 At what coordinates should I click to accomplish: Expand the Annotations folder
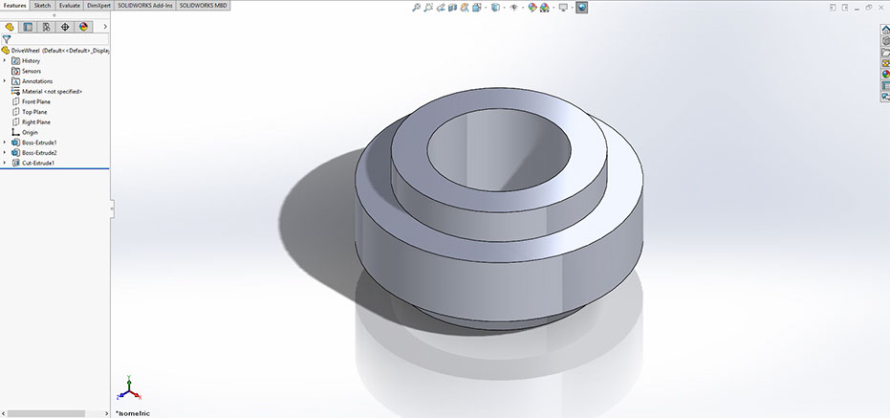pos(5,81)
